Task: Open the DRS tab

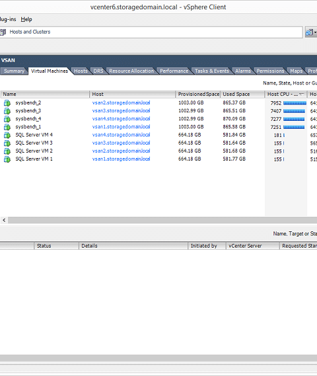Action: click(x=98, y=71)
